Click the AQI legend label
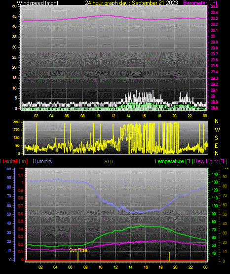 (x=109, y=162)
